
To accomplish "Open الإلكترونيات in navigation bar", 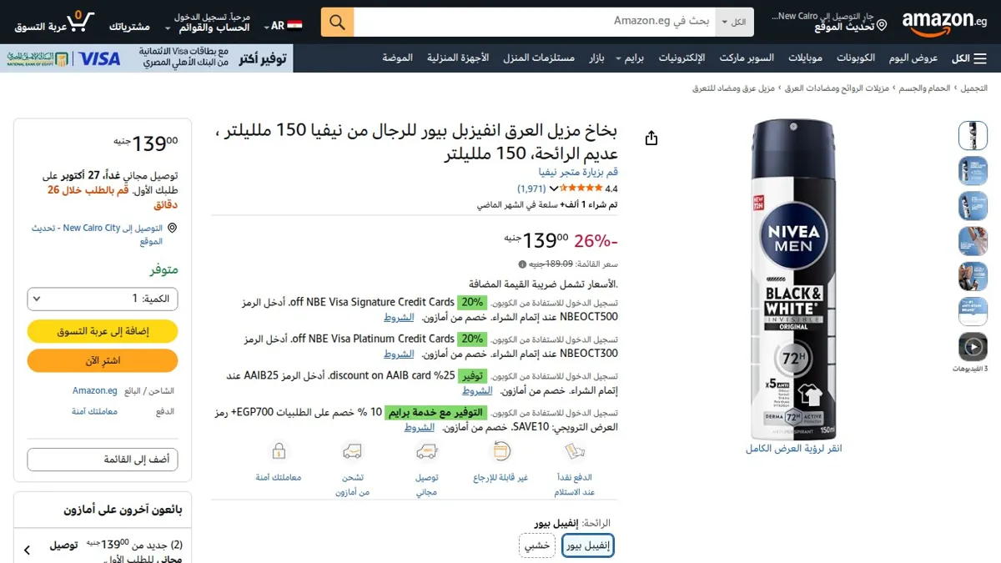I will (682, 58).
